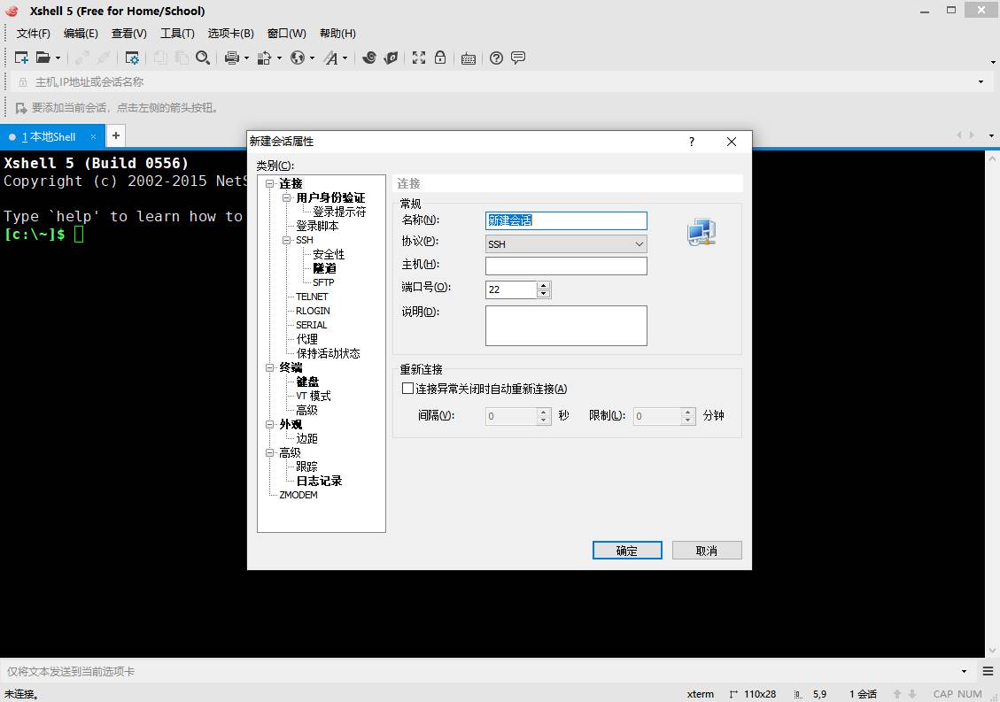
Task: Click the dialog help question mark
Action: pos(692,142)
